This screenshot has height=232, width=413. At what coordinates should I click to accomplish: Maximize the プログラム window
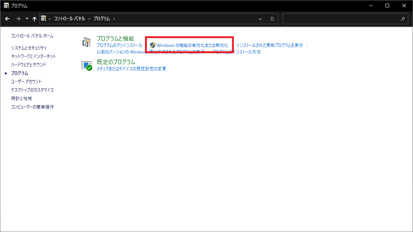tap(387, 5)
